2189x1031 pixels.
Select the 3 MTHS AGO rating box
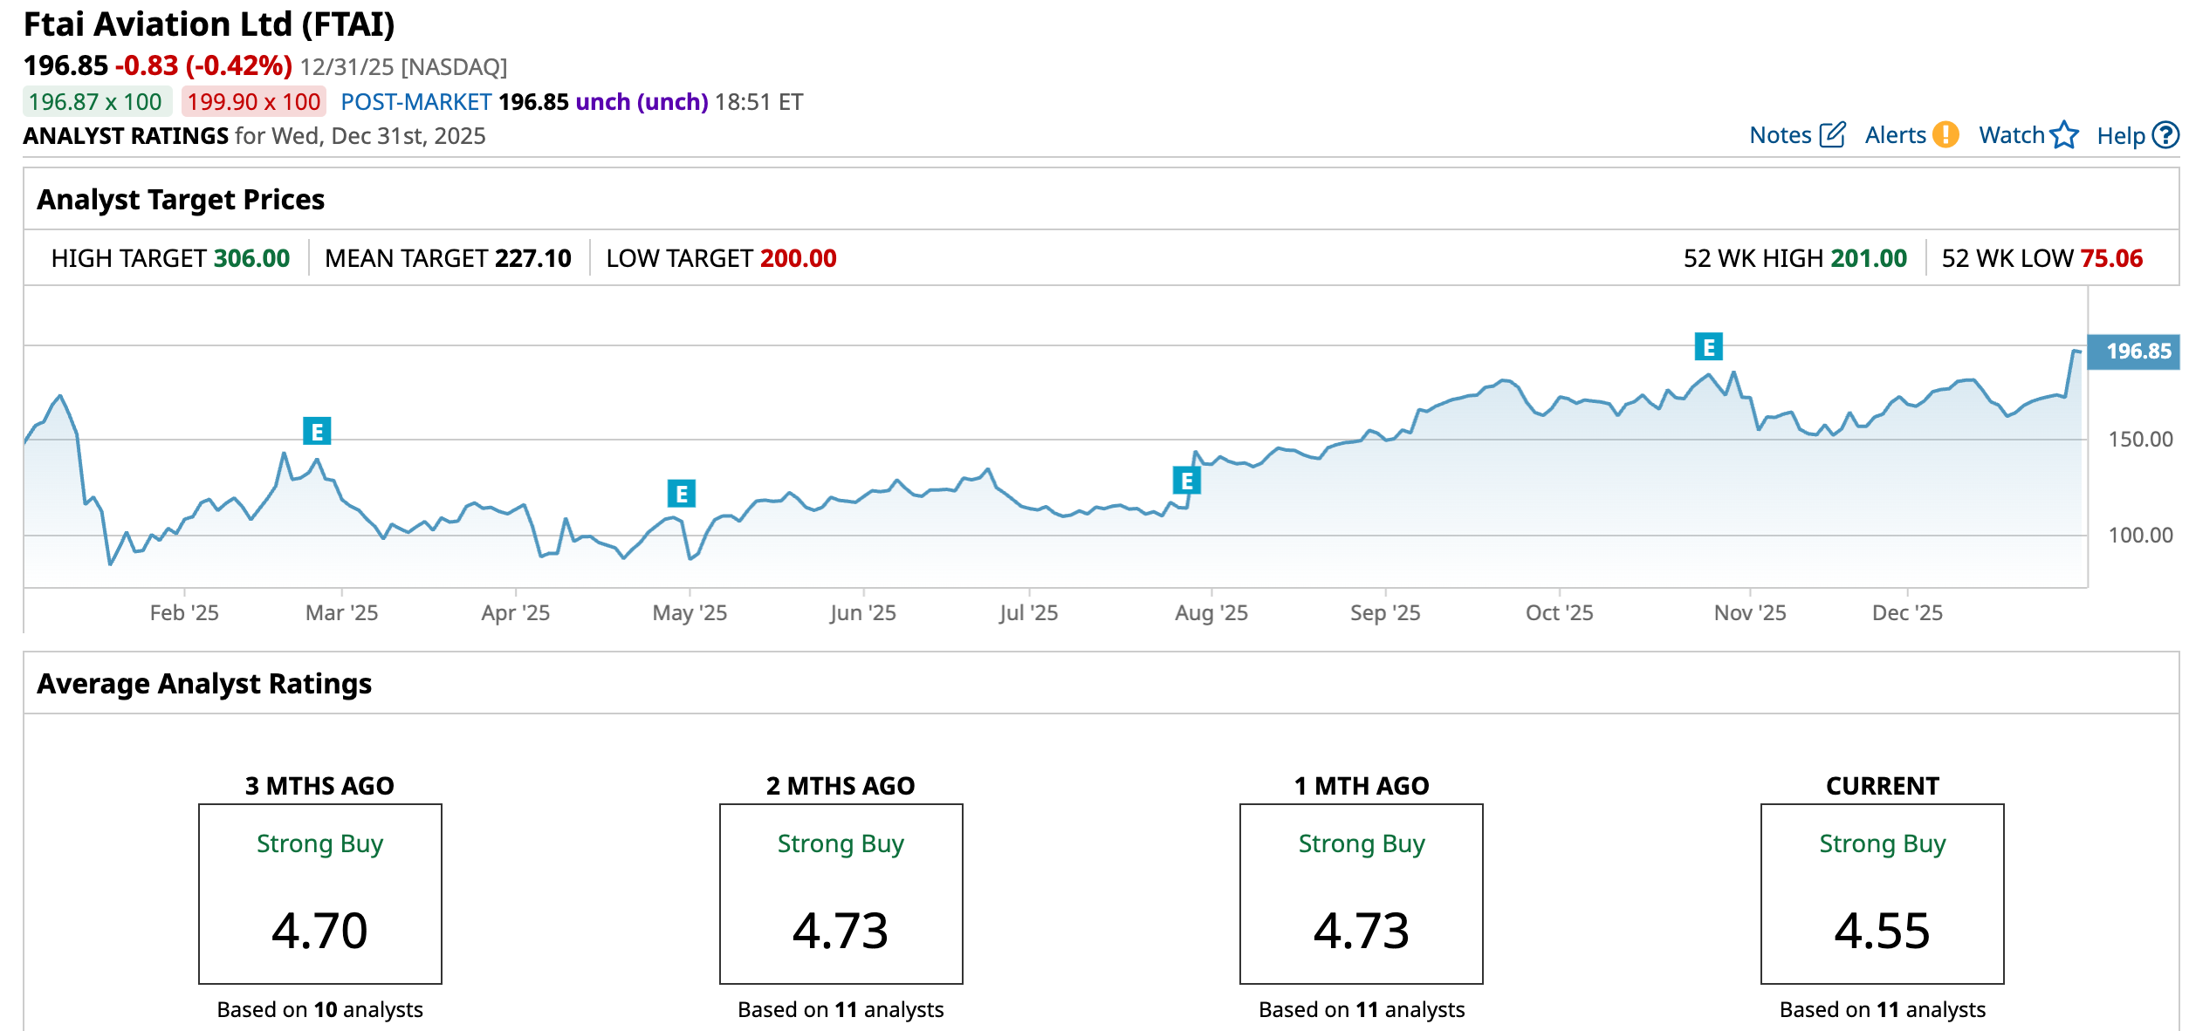[320, 893]
